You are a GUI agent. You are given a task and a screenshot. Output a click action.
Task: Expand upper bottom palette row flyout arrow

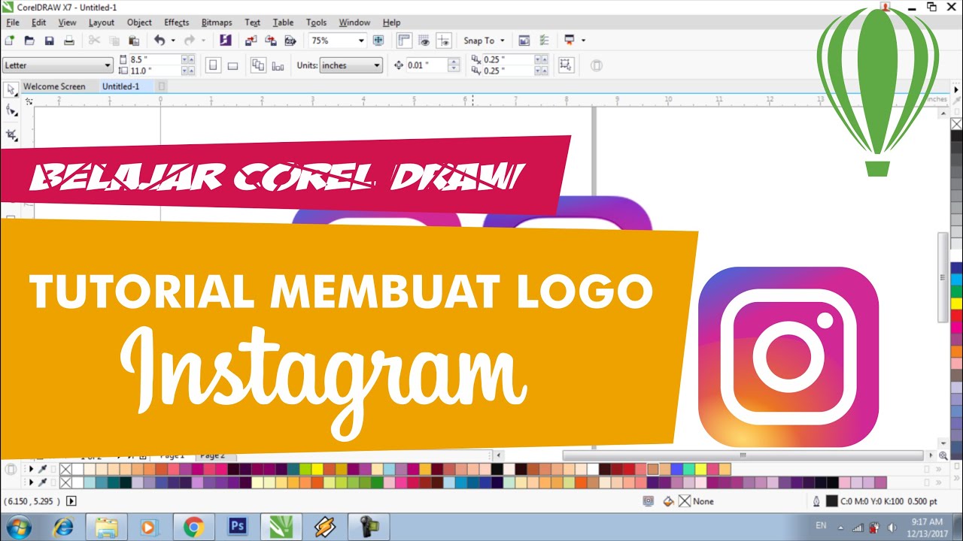click(x=31, y=469)
